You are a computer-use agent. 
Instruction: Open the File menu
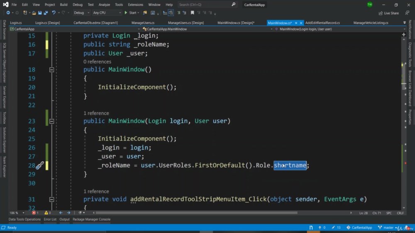[14, 5]
